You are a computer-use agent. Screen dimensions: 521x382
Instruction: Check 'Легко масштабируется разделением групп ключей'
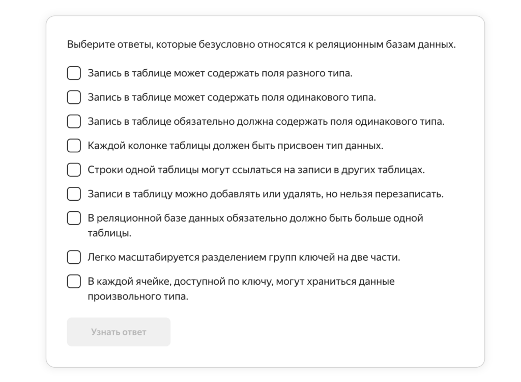pyautogui.click(x=73, y=257)
